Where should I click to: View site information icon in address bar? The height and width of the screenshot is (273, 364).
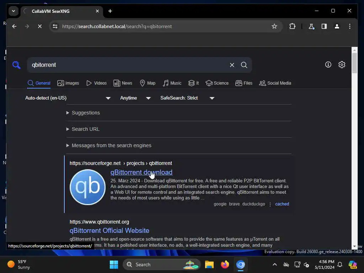pyautogui.click(x=55, y=26)
